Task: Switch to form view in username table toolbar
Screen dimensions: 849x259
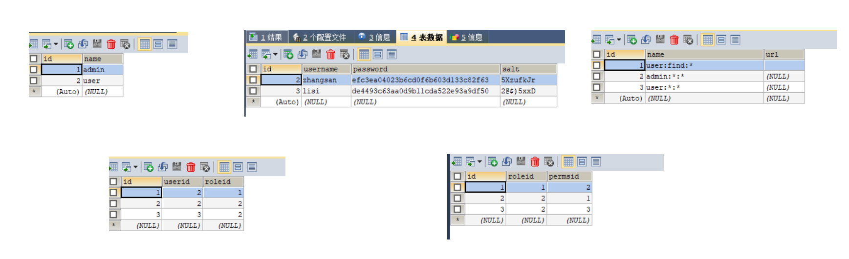Action: (378, 54)
